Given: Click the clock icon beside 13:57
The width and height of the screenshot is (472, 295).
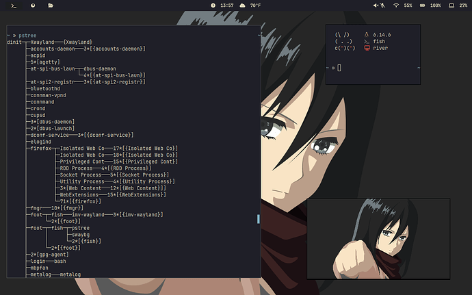Looking at the screenshot, I should click(213, 5).
